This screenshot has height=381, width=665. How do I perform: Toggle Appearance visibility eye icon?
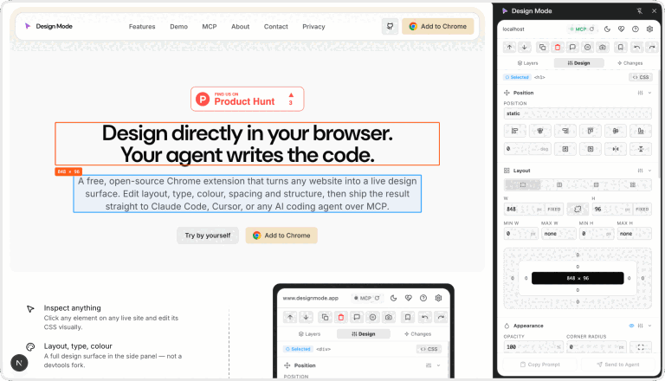point(631,326)
